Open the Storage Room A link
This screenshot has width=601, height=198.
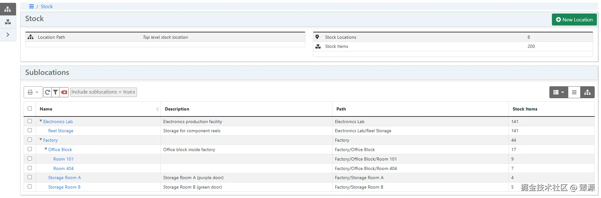pyautogui.click(x=64, y=178)
